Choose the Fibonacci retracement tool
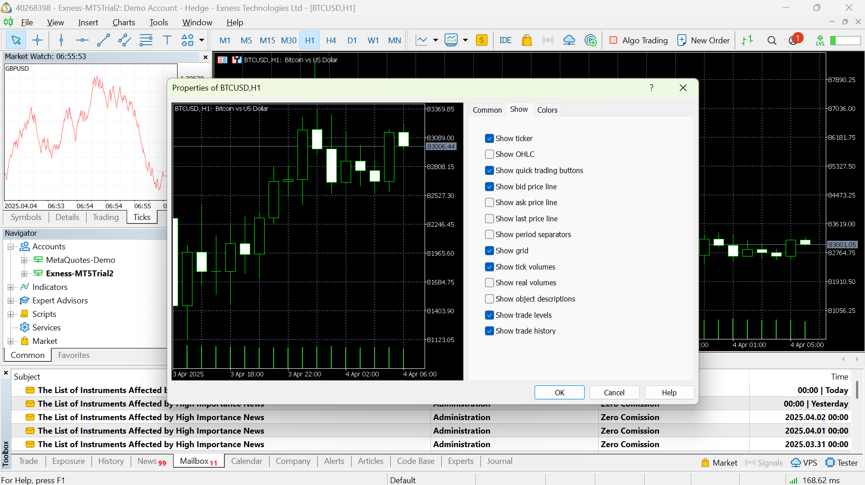The height and width of the screenshot is (485, 865). 146,41
